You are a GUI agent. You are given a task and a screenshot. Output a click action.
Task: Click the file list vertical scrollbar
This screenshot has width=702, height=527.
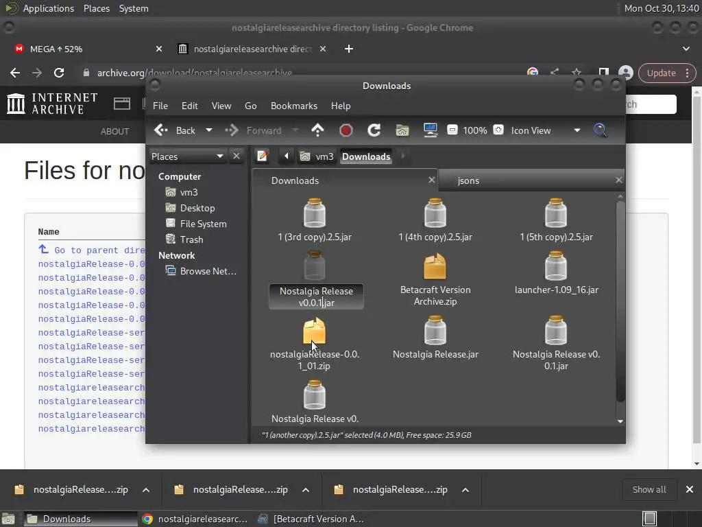pyautogui.click(x=620, y=301)
